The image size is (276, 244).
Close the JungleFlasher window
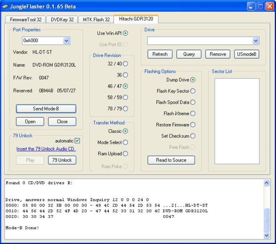click(269, 7)
